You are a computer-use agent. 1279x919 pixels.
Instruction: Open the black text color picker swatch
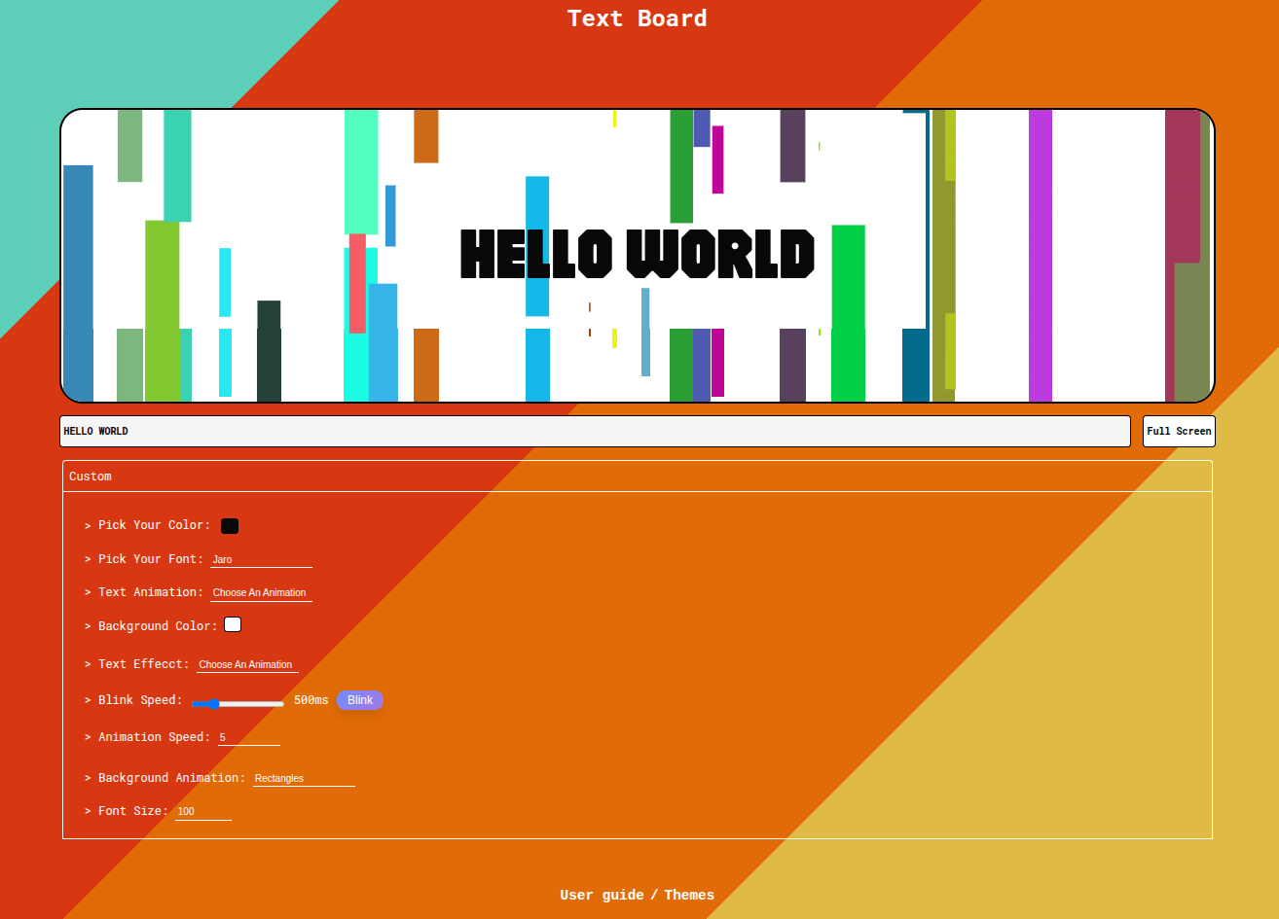230,526
